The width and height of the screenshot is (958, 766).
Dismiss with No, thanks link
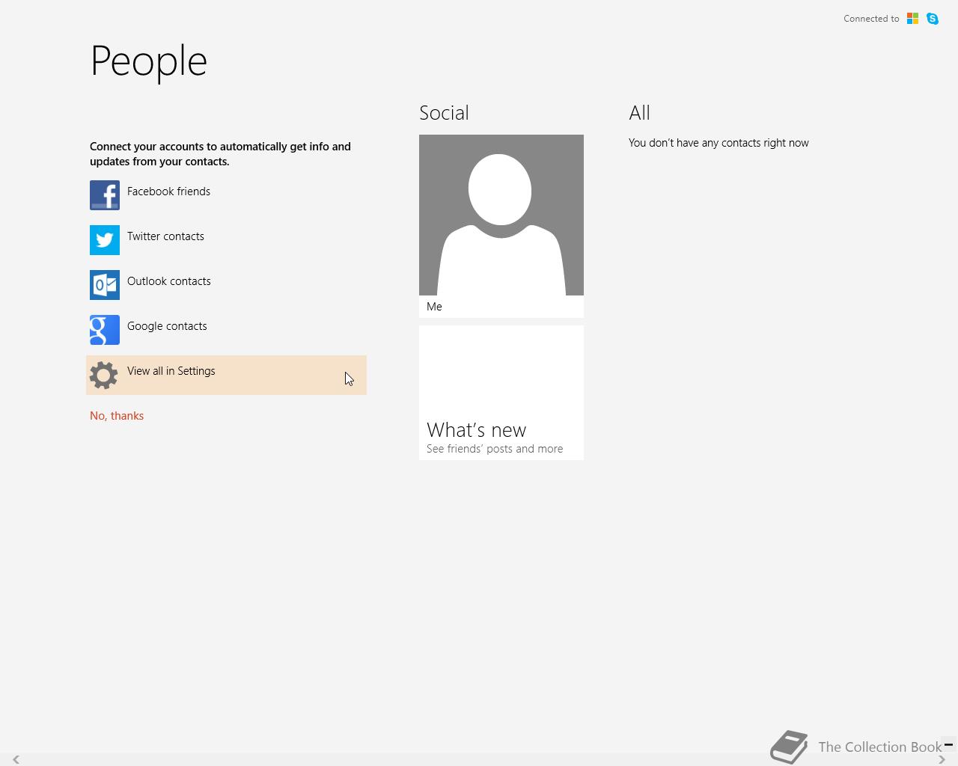point(117,416)
